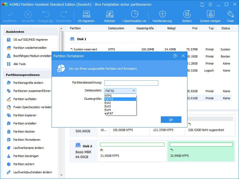The height and width of the screenshot is (179, 239).
Task: Click Partition aufteilen
Action: click(x=21, y=99)
